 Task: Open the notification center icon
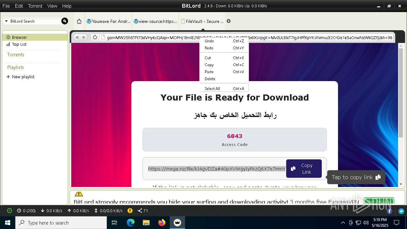click(x=397, y=223)
